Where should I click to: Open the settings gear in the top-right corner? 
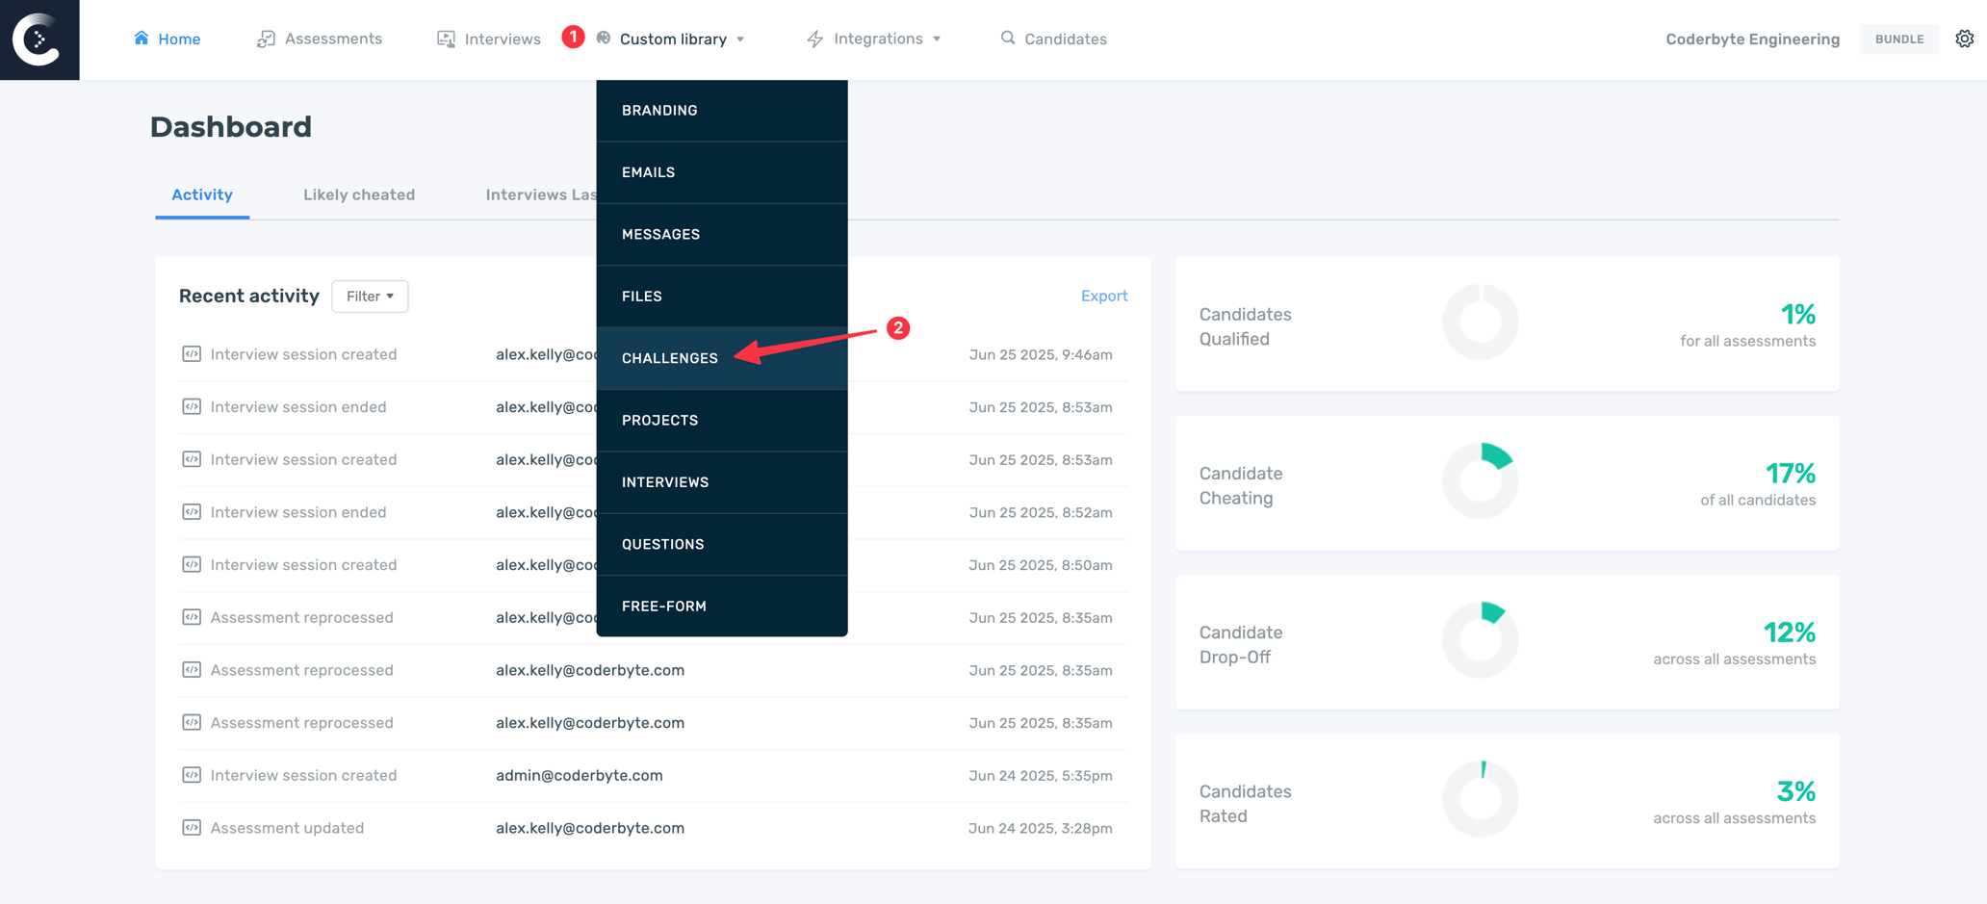coord(1964,39)
